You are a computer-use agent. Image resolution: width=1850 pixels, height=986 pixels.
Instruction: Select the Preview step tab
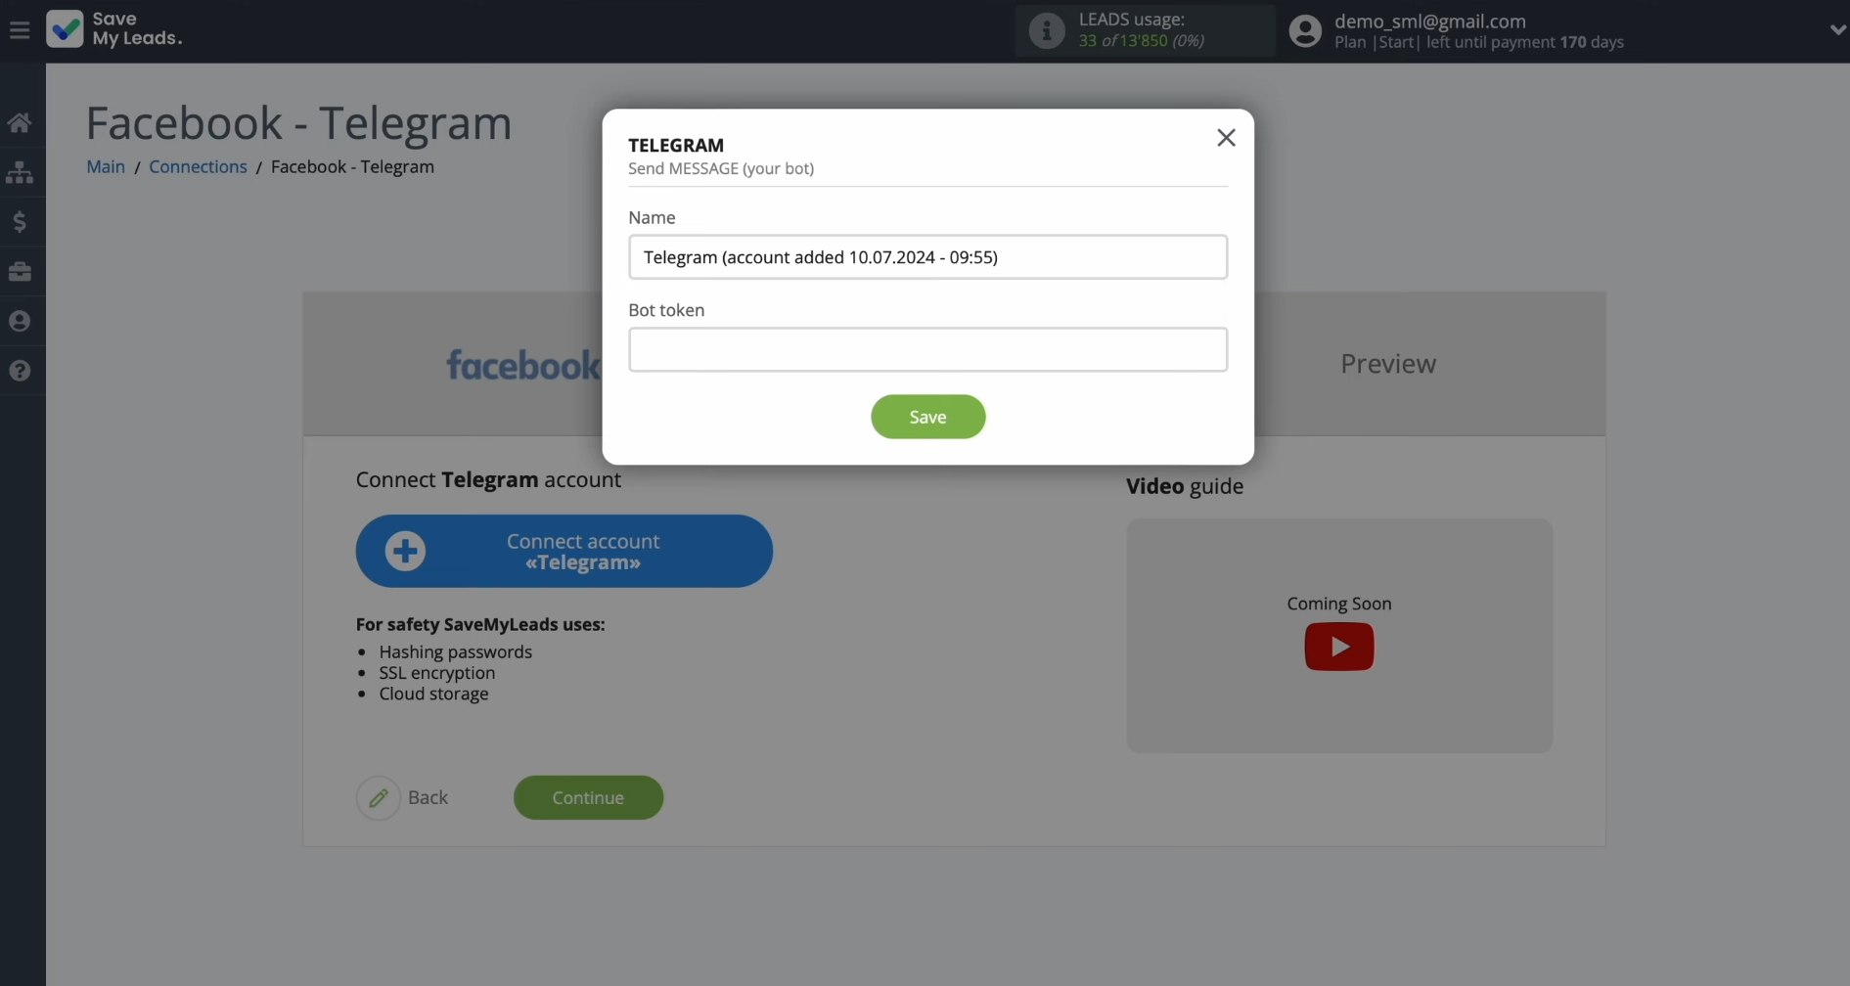coord(1388,364)
